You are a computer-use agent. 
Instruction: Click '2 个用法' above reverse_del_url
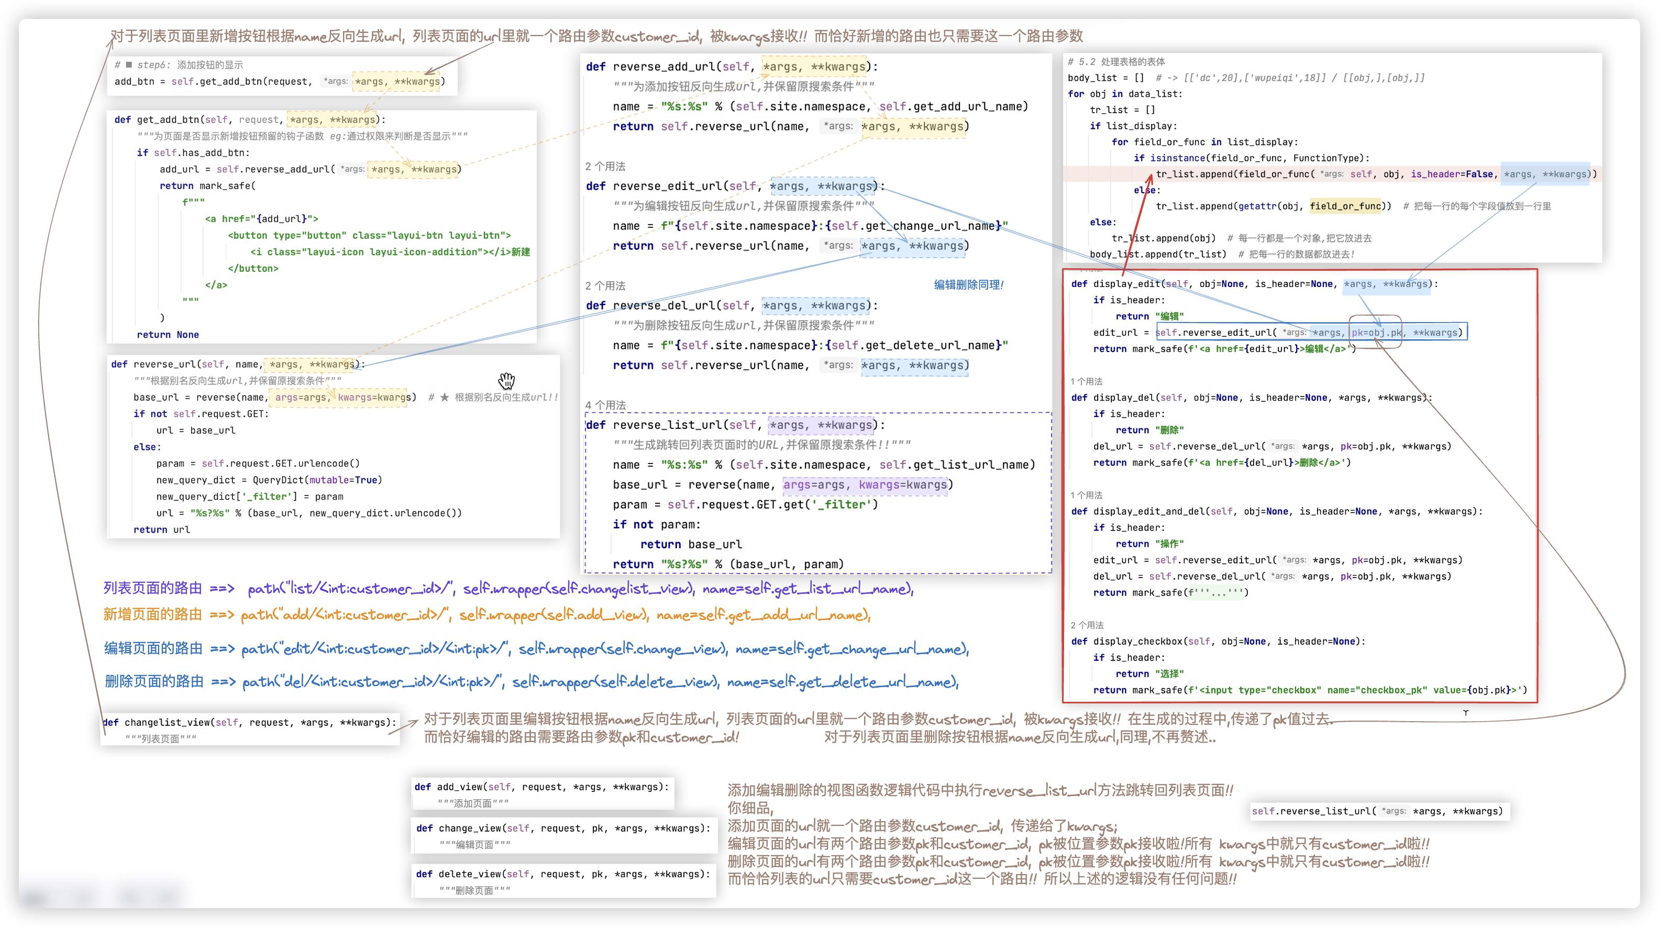click(x=605, y=285)
